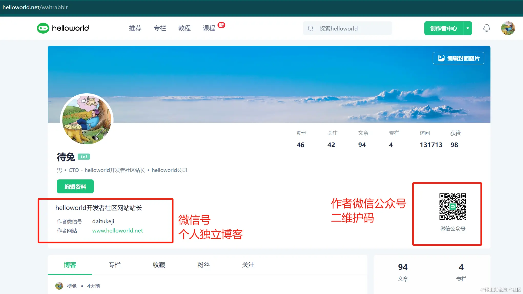The height and width of the screenshot is (294, 523).
Task: Open the www.helloworld.net author website link
Action: 118,231
